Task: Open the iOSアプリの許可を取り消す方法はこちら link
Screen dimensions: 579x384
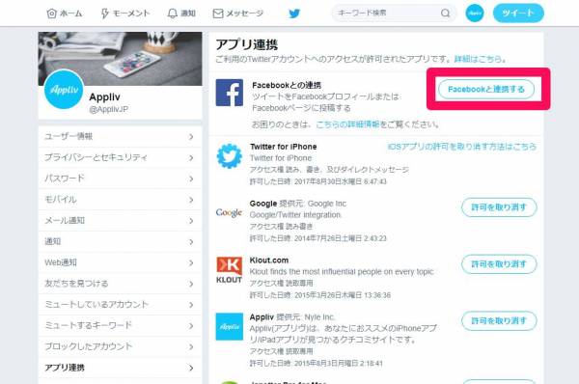Action: pos(462,147)
